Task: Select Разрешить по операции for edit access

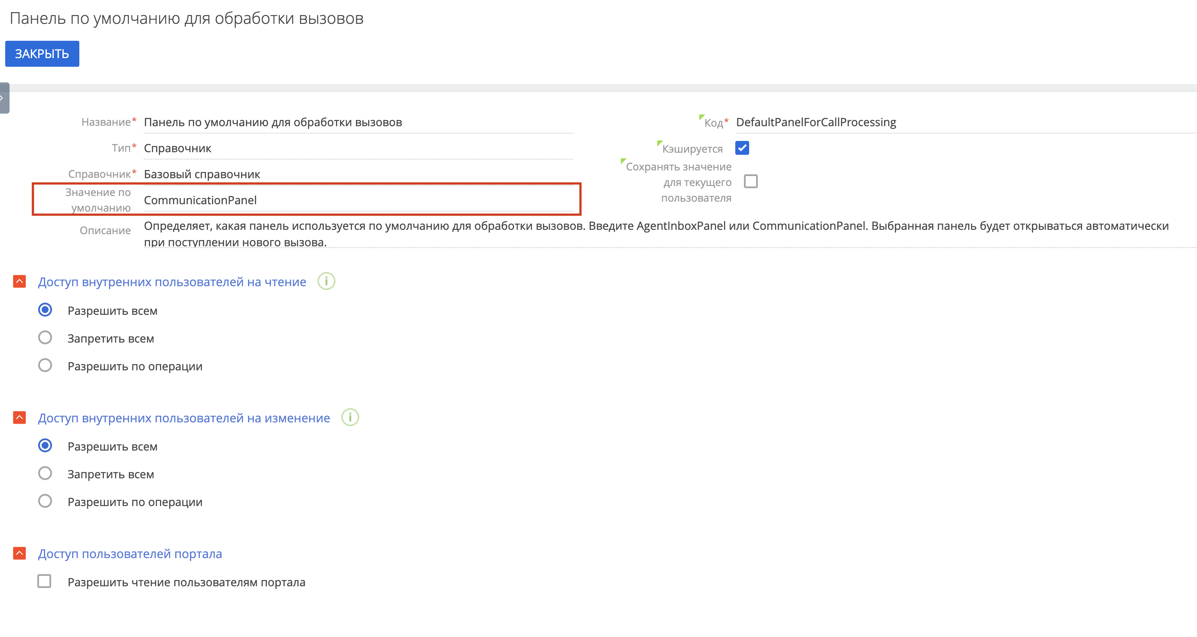Action: pyautogui.click(x=45, y=501)
